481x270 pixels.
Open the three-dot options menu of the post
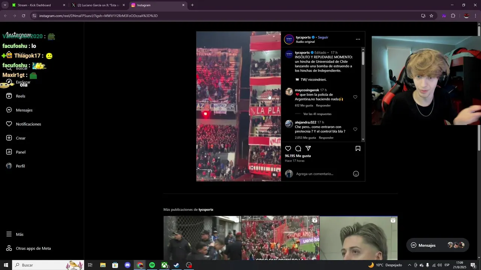pyautogui.click(x=358, y=39)
